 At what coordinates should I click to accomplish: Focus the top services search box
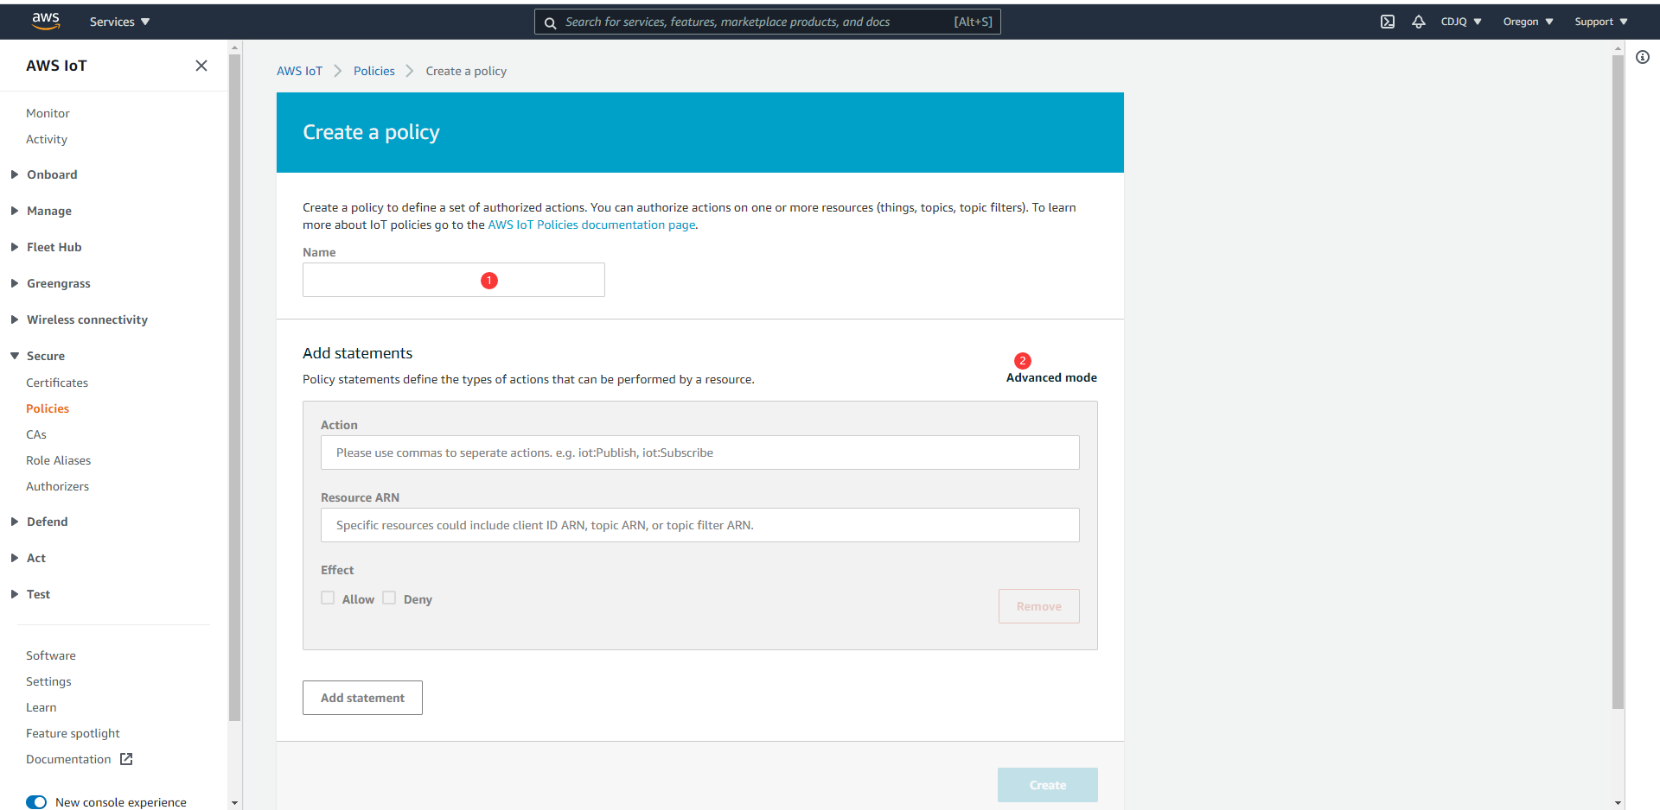pos(768,22)
